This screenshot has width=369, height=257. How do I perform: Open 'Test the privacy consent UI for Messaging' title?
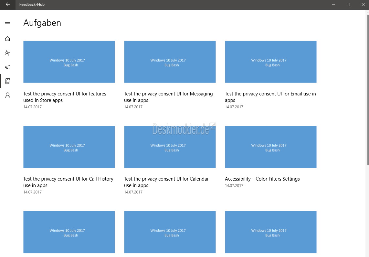coord(168,97)
